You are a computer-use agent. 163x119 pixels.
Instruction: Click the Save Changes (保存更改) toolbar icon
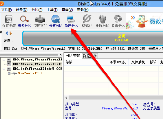pyautogui.click(x=9, y=21)
